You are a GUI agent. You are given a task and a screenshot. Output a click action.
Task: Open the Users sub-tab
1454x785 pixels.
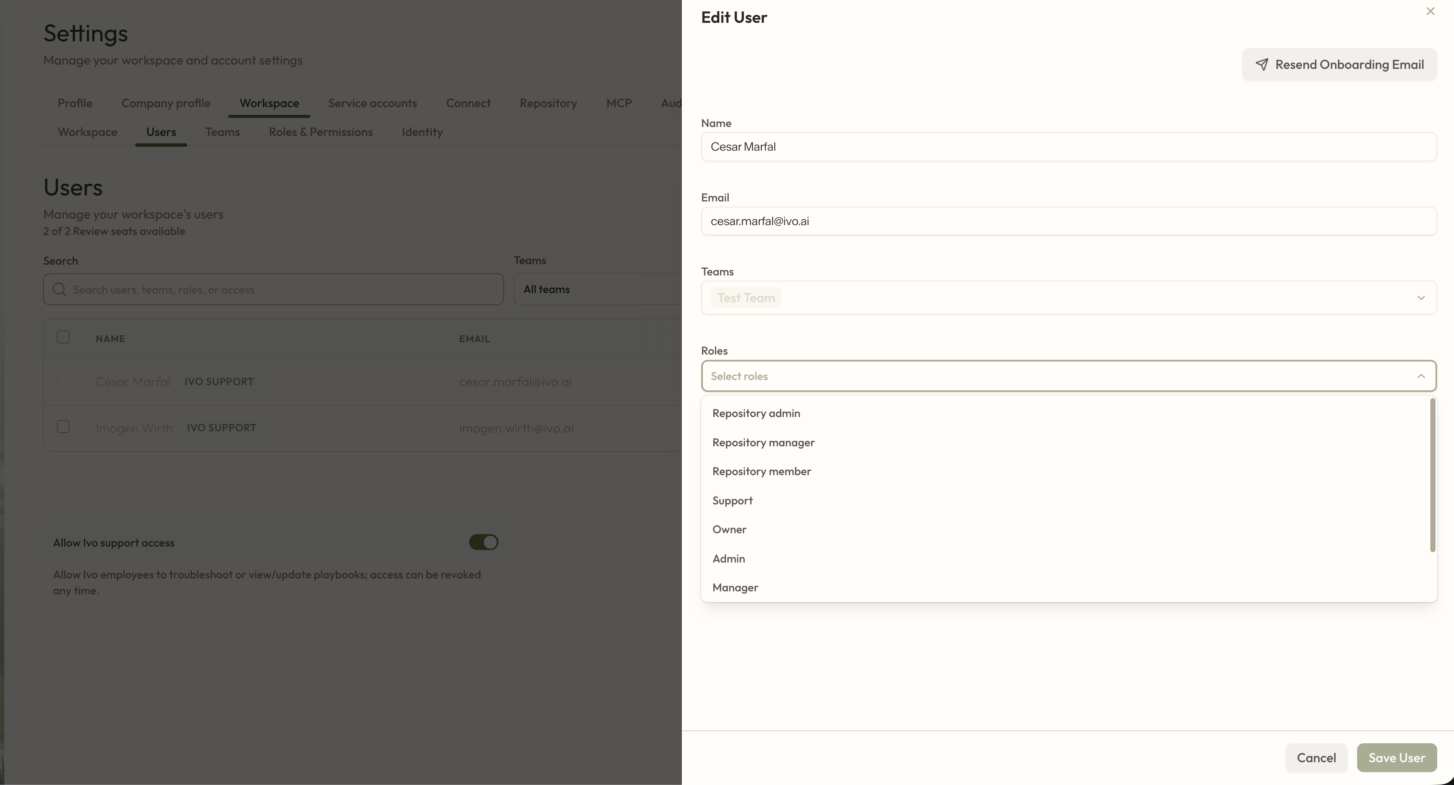coord(161,132)
